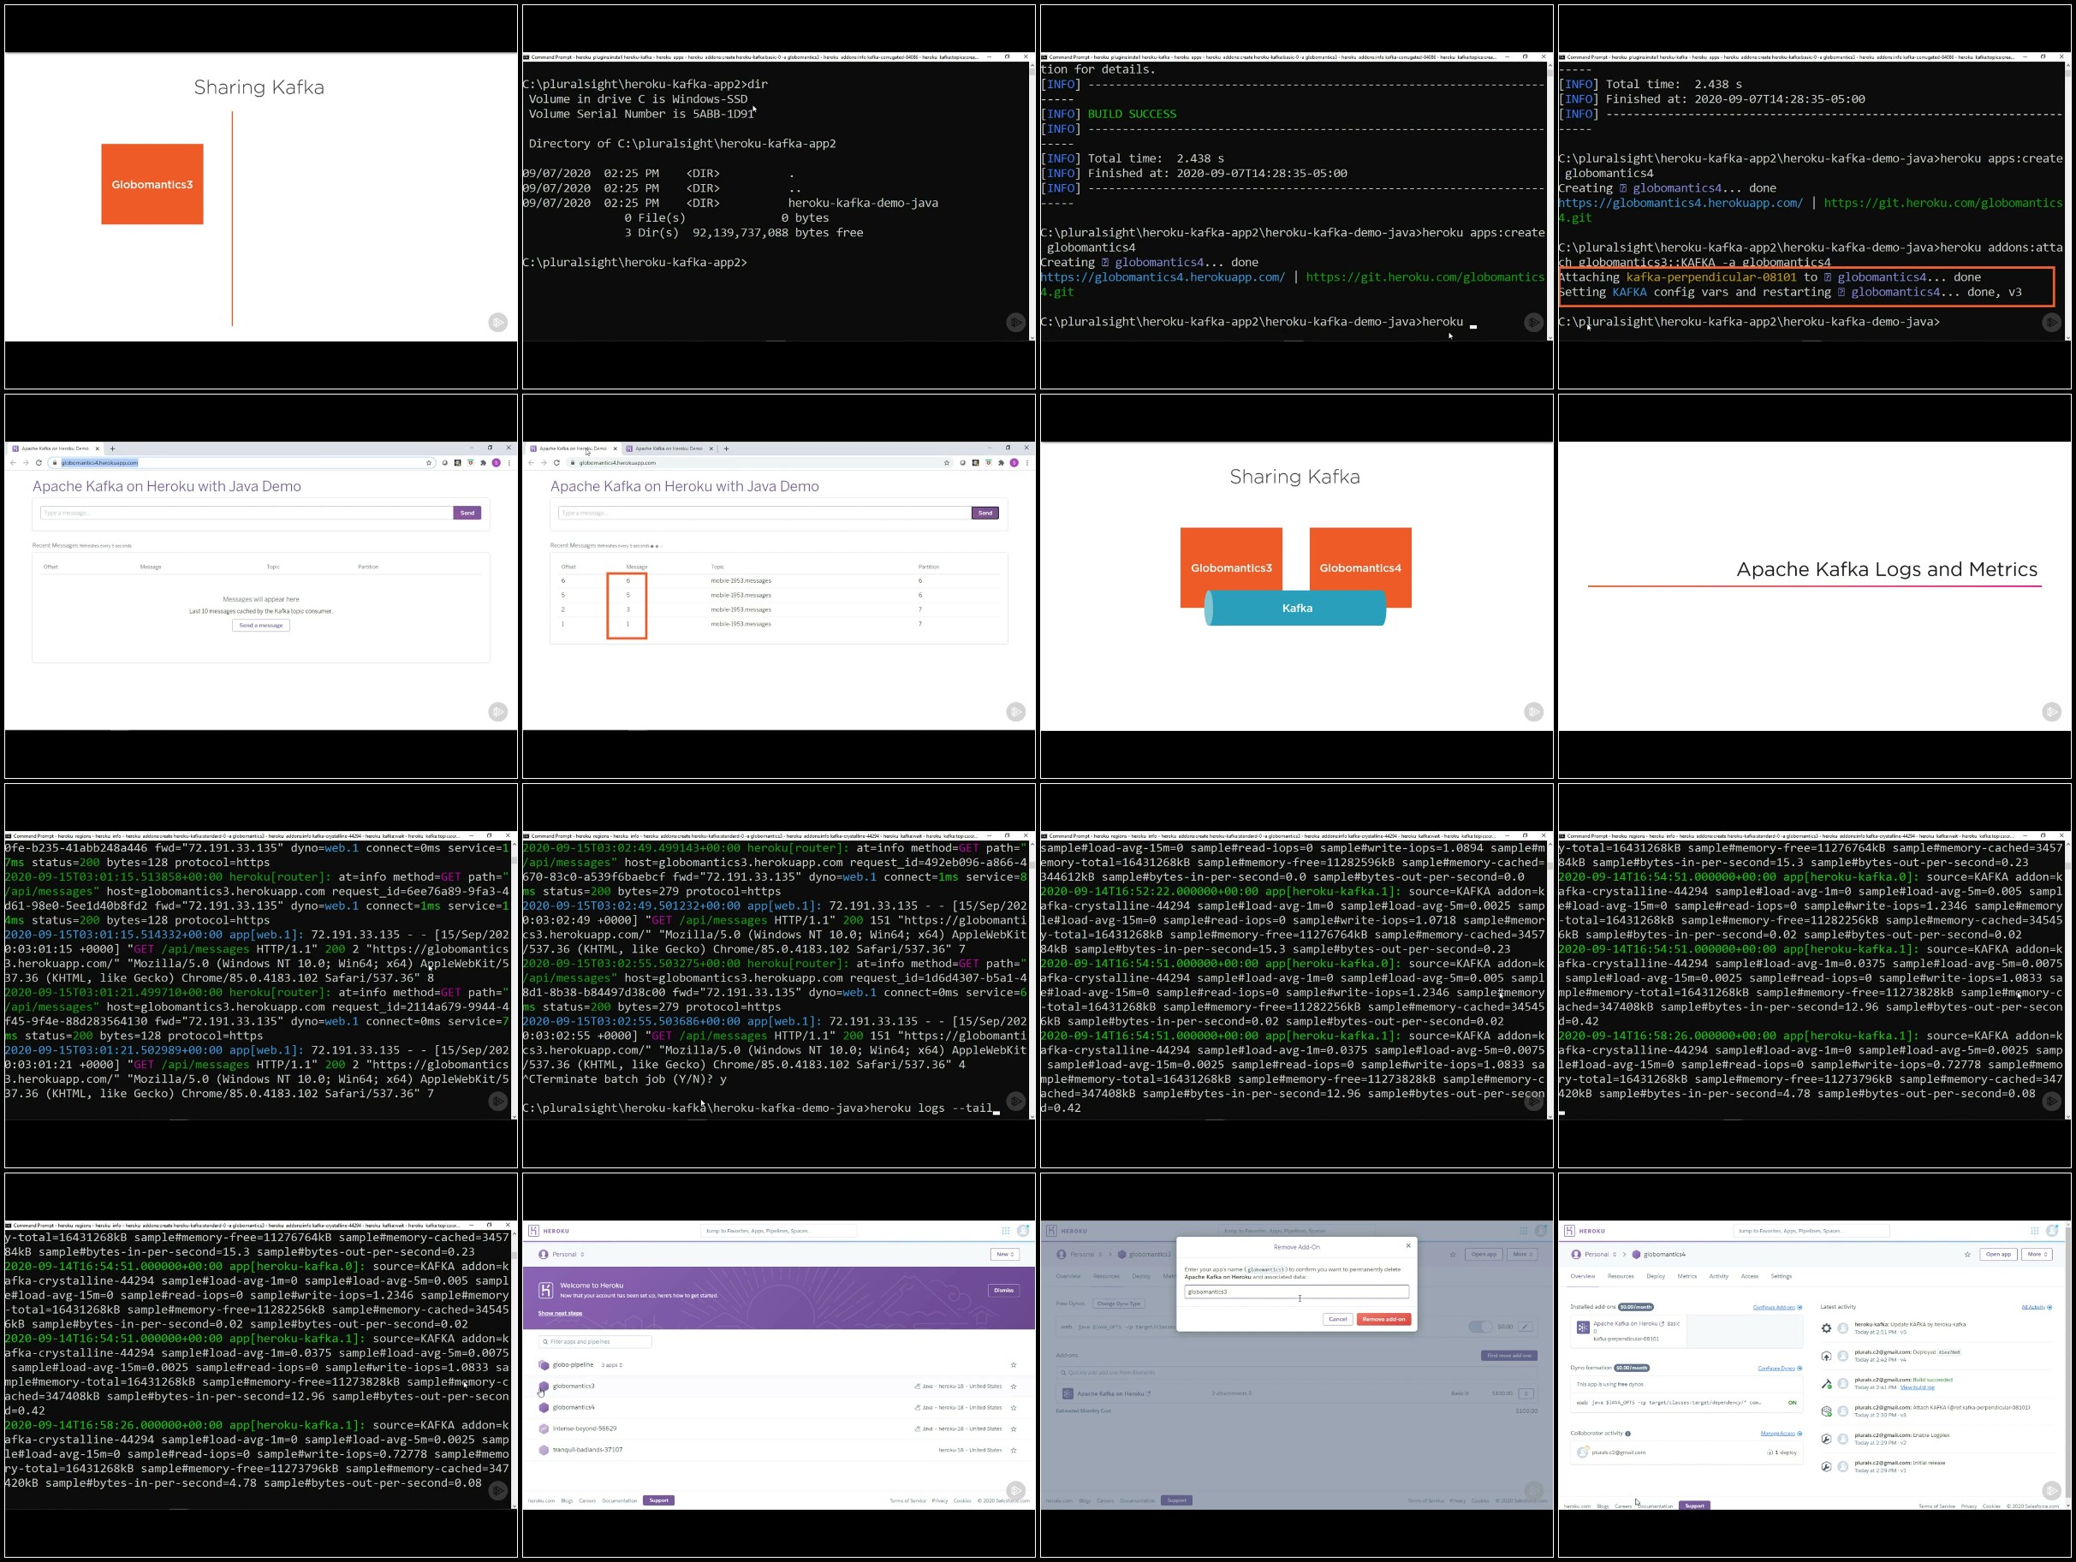Open the Activity tab of globomantics4
The image size is (2076, 1562).
coord(1718,1276)
